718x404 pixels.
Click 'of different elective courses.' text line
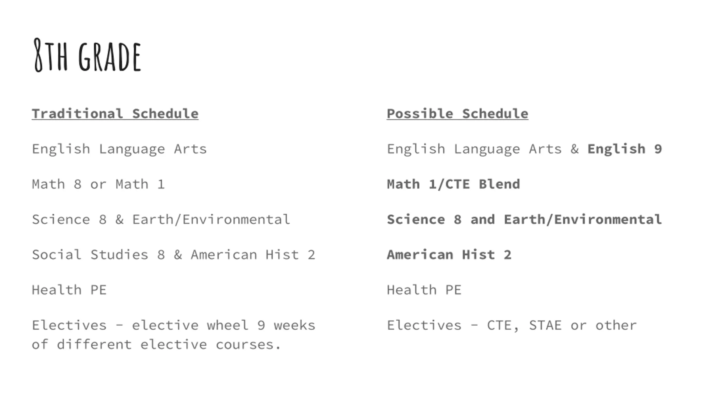coord(156,345)
